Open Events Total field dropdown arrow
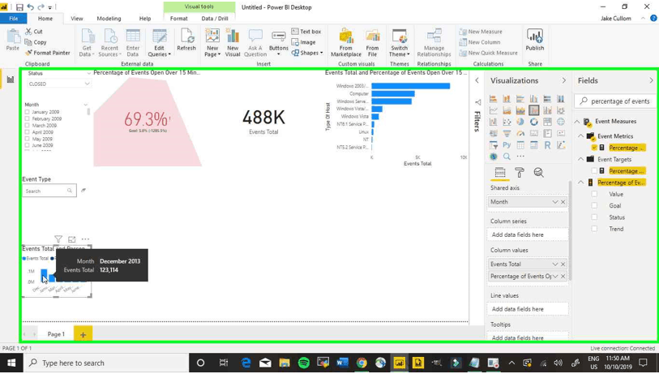Image resolution: width=659 pixels, height=374 pixels. point(554,264)
